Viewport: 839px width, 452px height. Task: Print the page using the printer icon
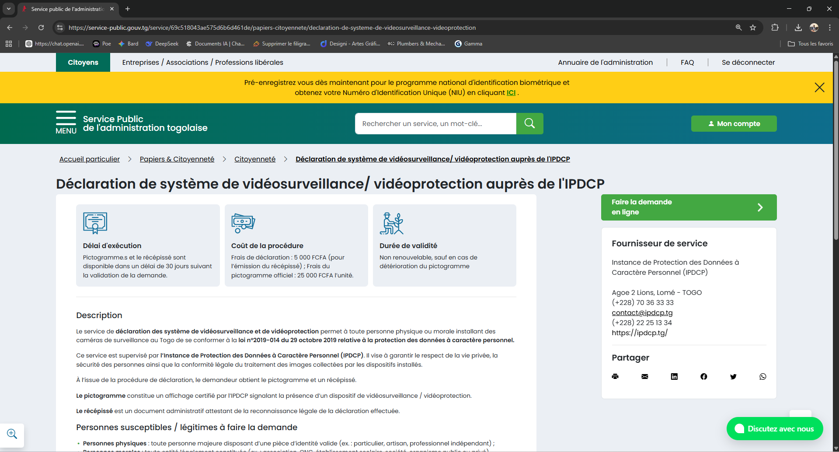615,376
